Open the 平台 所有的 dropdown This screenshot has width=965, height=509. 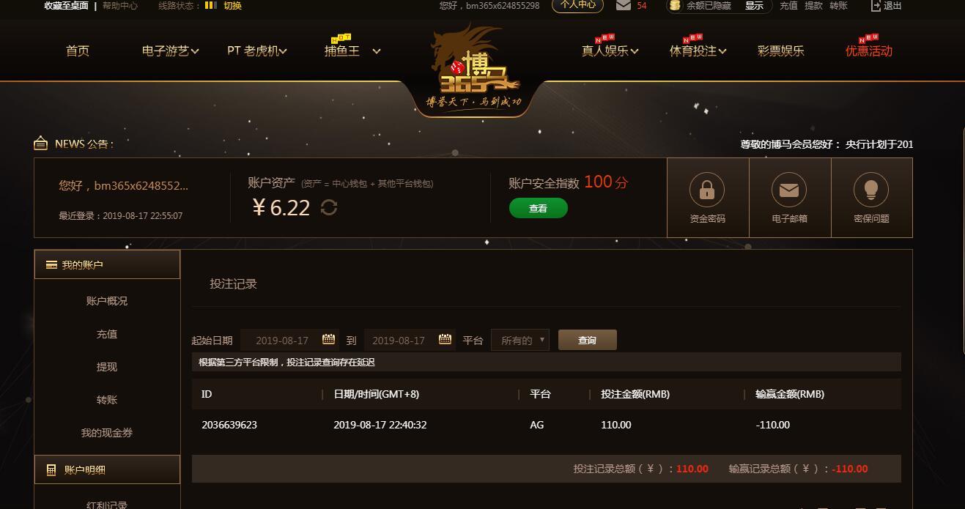pyautogui.click(x=520, y=341)
